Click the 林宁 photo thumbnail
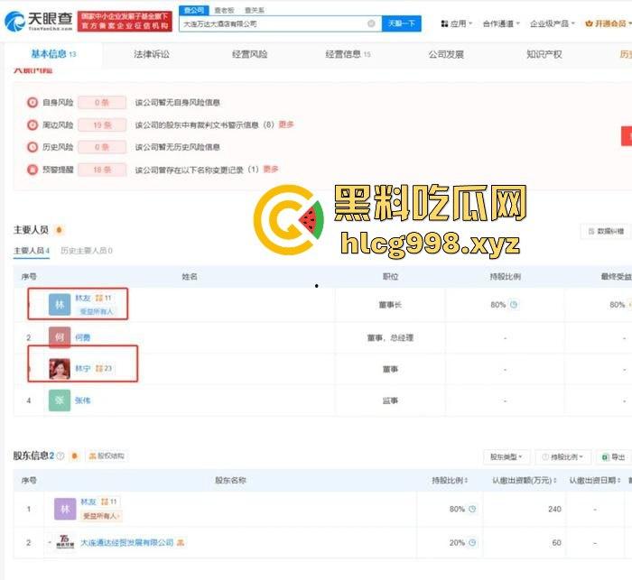 60,369
